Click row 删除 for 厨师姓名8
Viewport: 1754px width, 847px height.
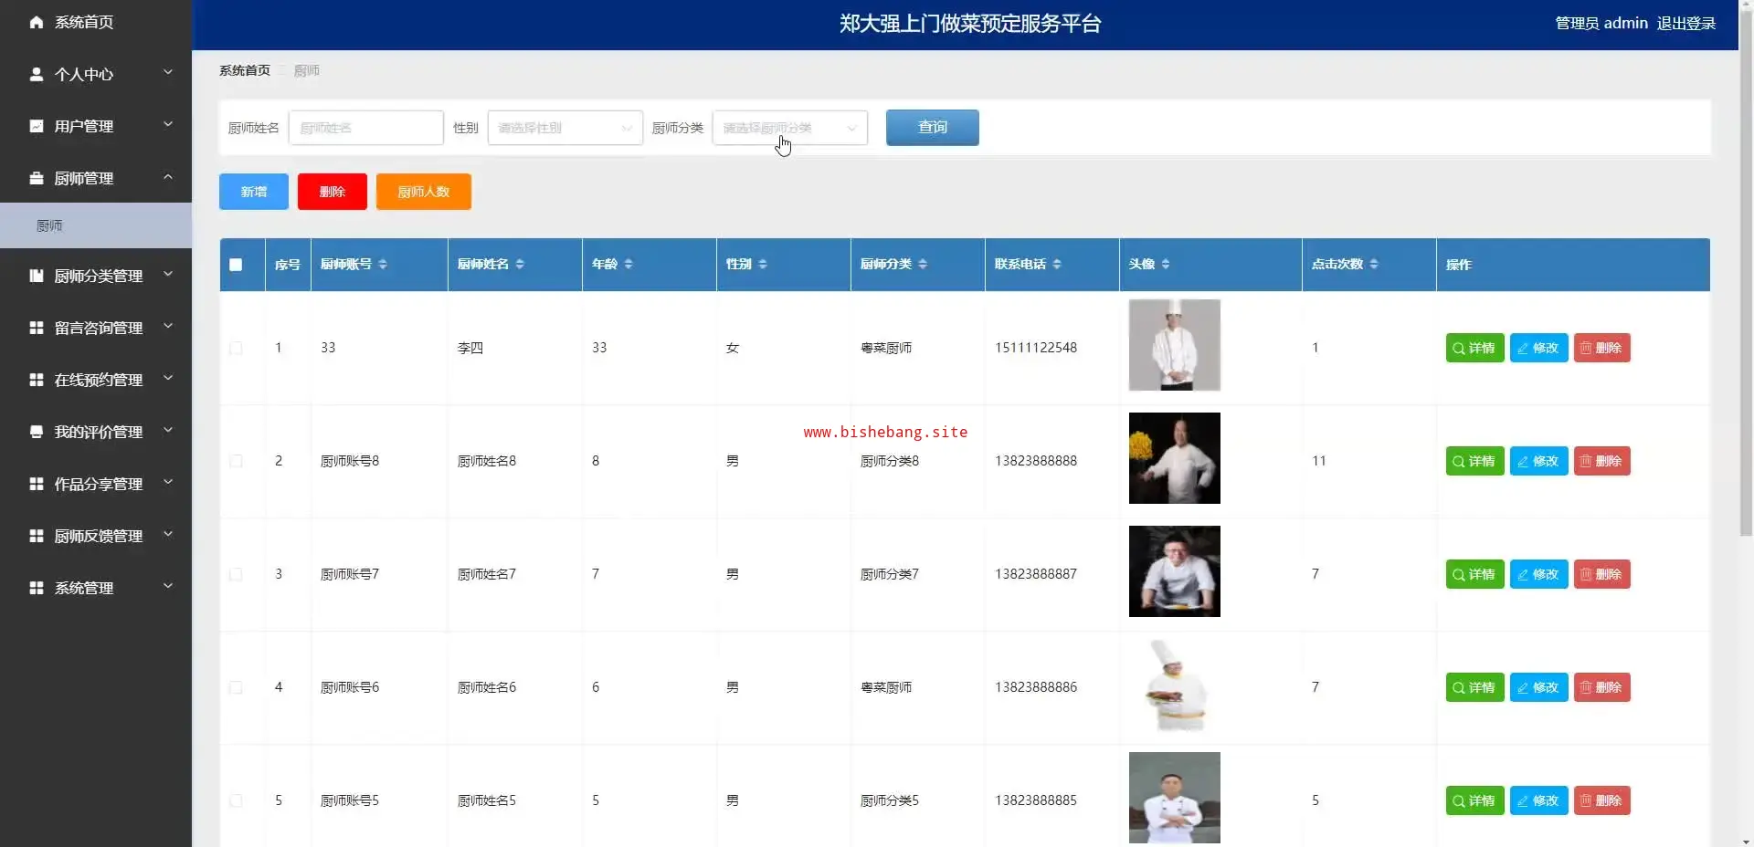1601,461
